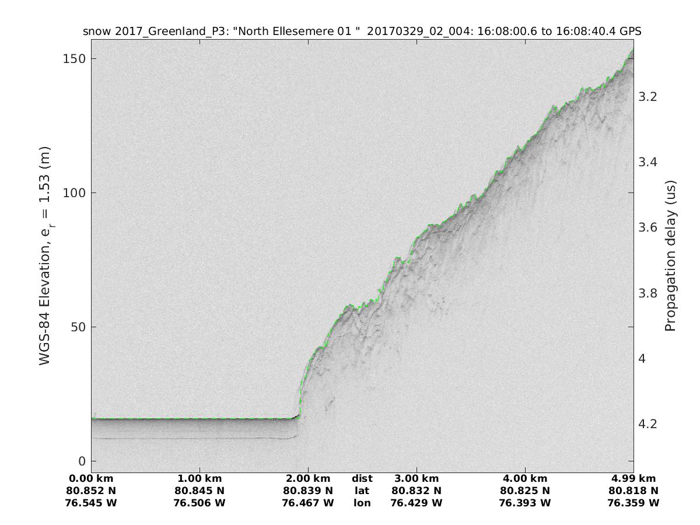700x525 pixels.
Task: Click the plot title text at top
Action: pos(362,32)
